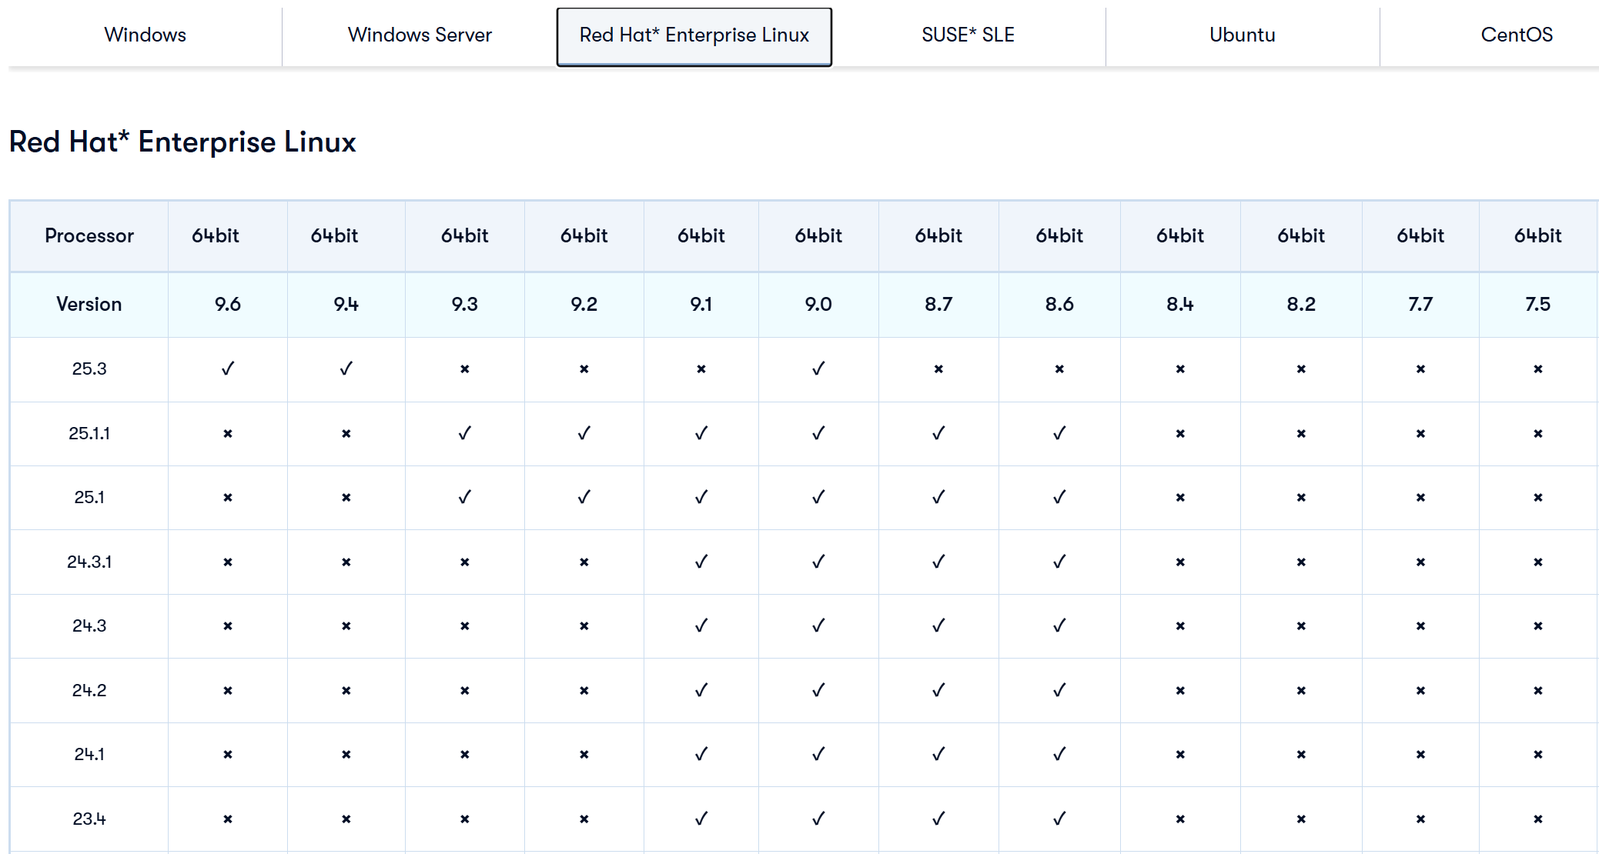1599x854 pixels.
Task: Click checkmark for 25.1.1 under version 9.3
Action: pyautogui.click(x=464, y=433)
